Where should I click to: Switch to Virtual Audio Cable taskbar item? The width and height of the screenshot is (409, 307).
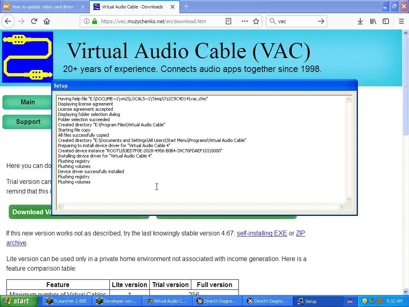pos(167,301)
